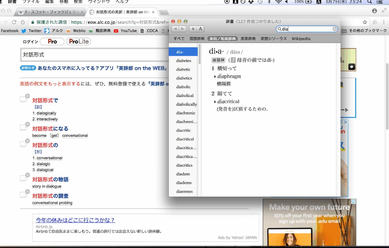
Task: Decrease dictionary font size with small A
Action: (193, 29)
